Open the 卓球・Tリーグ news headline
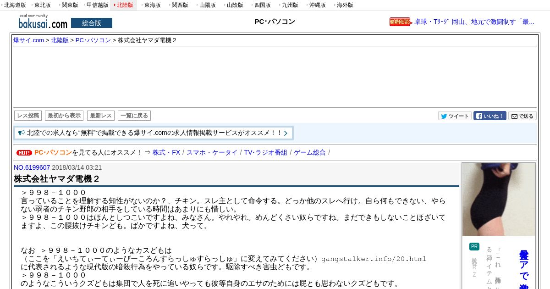 pos(474,22)
